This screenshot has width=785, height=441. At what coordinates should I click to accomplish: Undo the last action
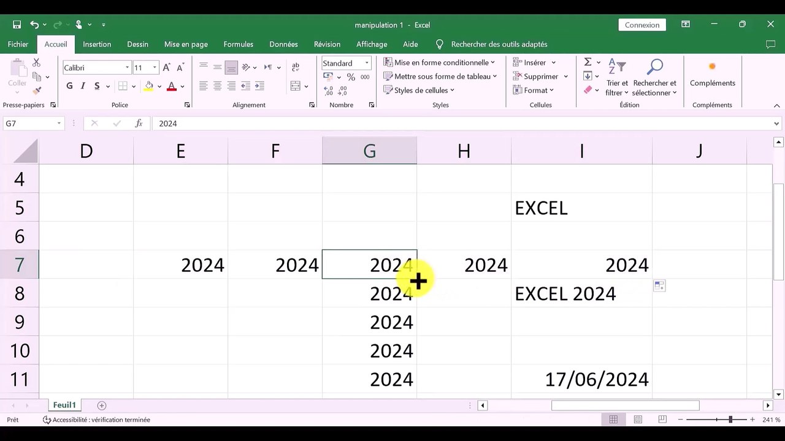(34, 24)
